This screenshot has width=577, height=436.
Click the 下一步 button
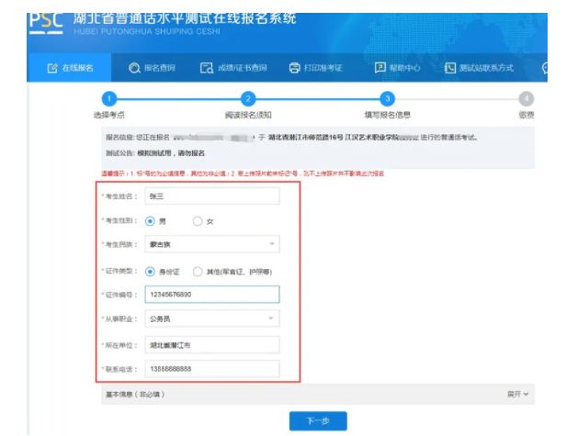(x=318, y=420)
